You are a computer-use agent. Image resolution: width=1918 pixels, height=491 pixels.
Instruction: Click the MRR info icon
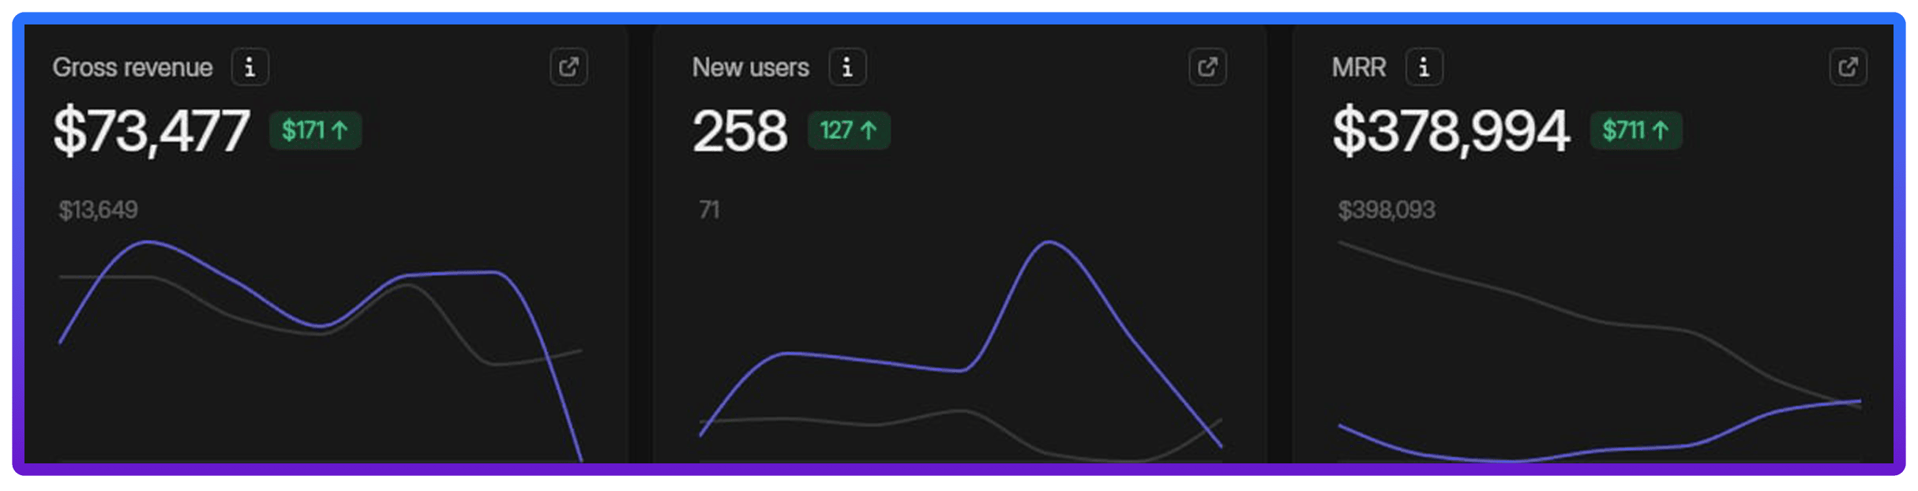1424,67
